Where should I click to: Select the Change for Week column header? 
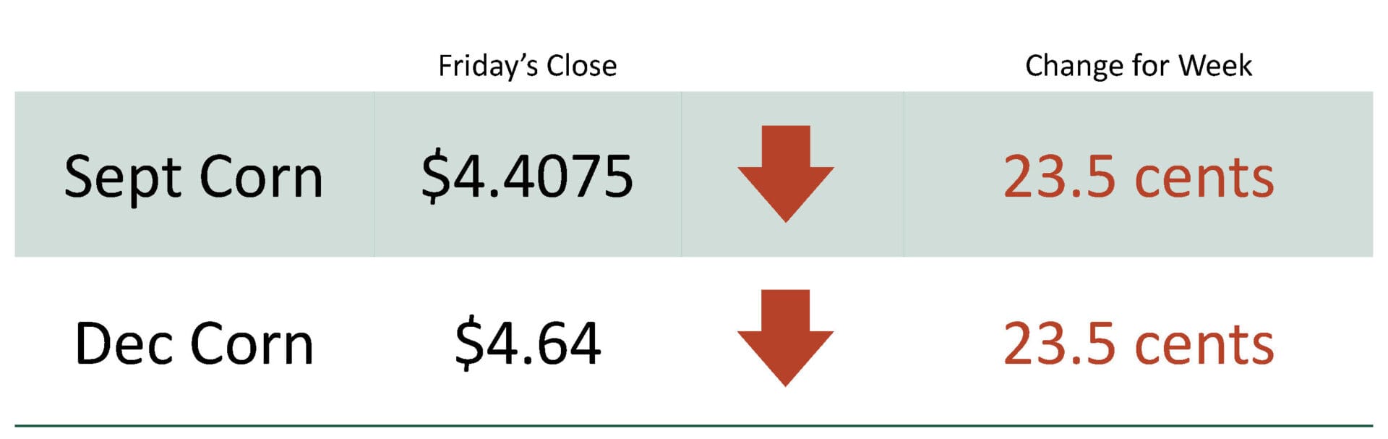pyautogui.click(x=1138, y=66)
